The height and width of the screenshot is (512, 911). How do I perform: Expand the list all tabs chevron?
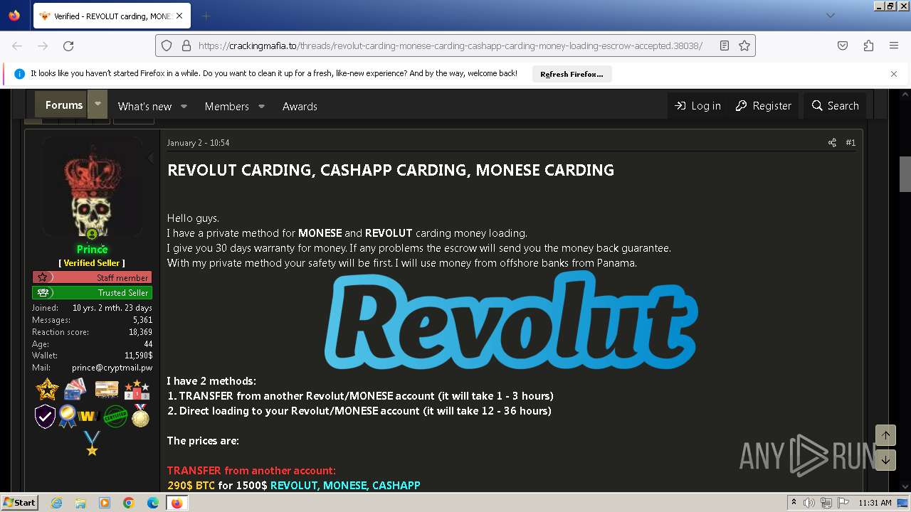pos(830,16)
